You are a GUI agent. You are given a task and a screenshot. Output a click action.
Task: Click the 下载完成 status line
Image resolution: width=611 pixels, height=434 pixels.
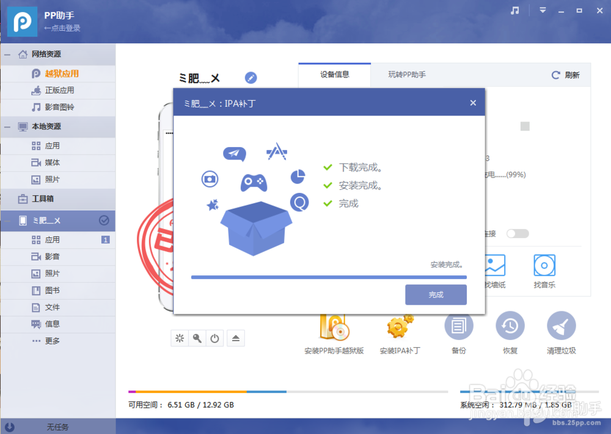click(x=353, y=167)
